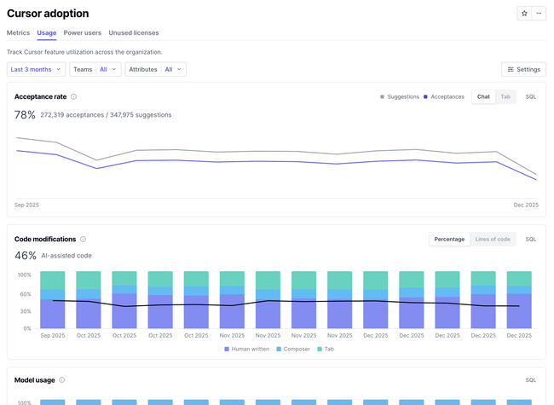Select the Usage tab
Image resolution: width=554 pixels, height=405 pixels.
[x=47, y=33]
